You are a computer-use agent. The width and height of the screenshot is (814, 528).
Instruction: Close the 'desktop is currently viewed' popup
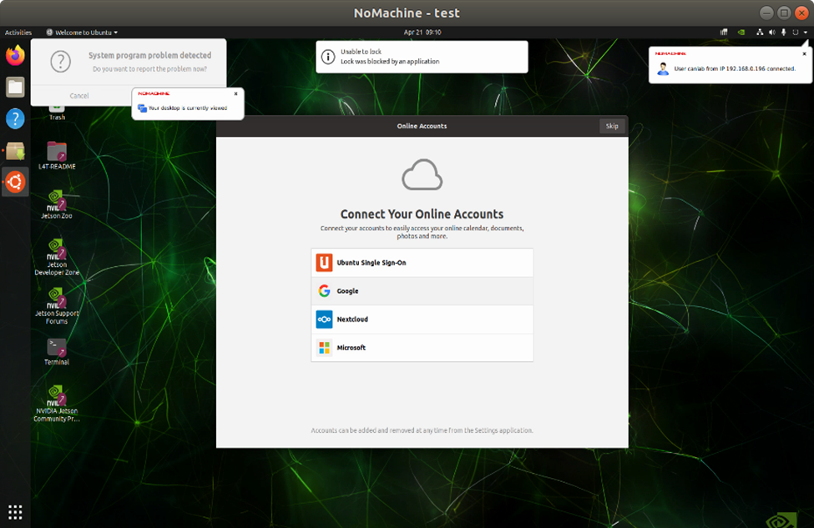point(235,94)
